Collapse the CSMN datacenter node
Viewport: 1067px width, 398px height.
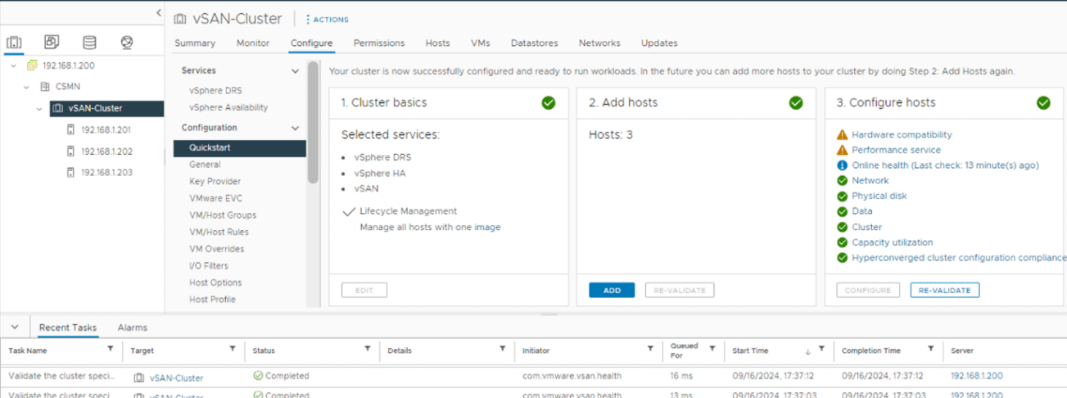[x=26, y=86]
